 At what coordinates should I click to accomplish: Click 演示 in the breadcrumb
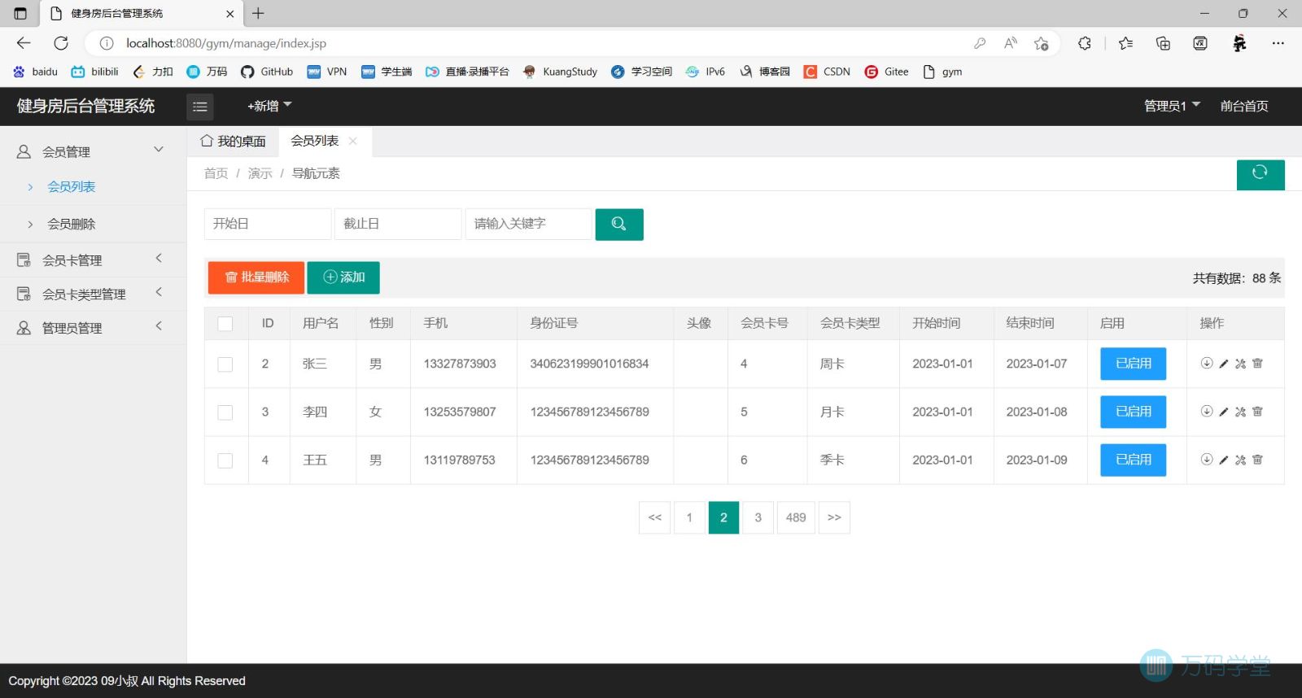260,173
